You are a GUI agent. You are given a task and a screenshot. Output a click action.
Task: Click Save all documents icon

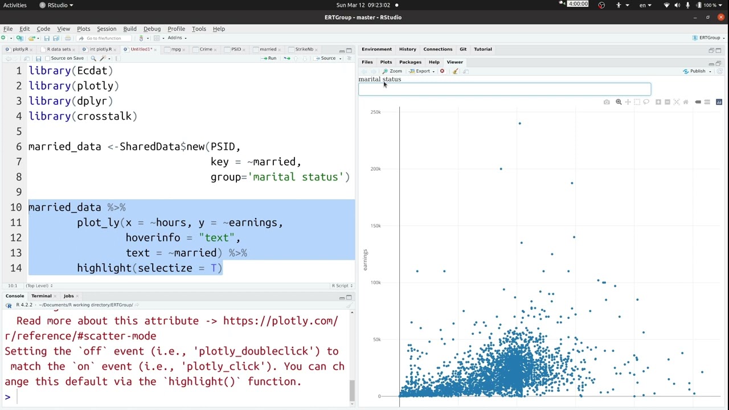point(56,38)
